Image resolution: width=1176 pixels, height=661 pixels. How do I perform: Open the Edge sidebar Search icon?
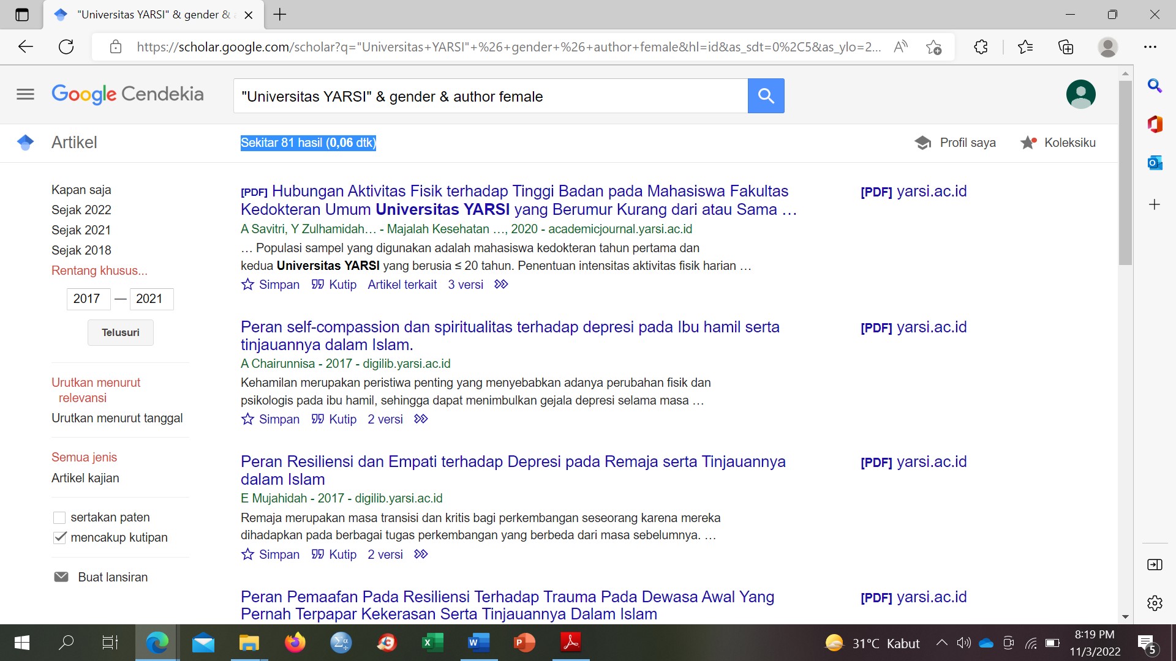[x=1155, y=86]
